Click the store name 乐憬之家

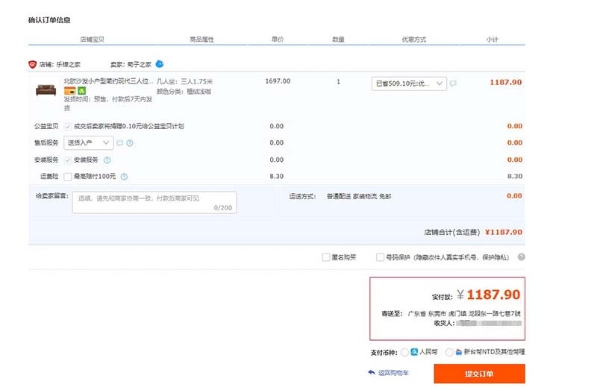68,65
